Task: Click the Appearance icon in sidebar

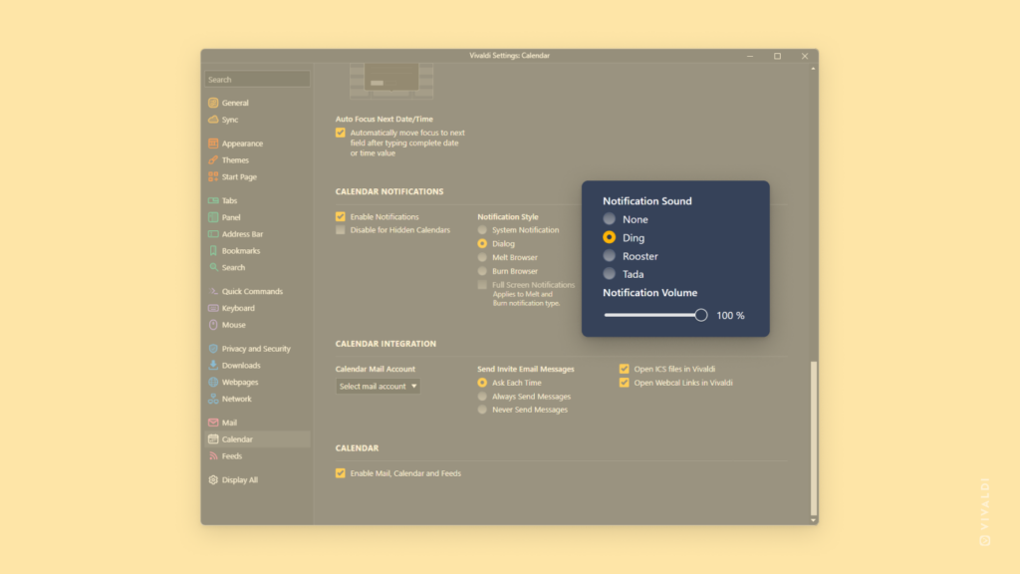Action: click(213, 143)
